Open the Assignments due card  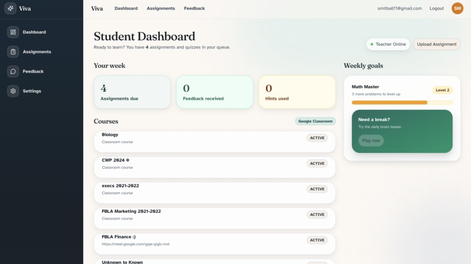pyautogui.click(x=132, y=92)
